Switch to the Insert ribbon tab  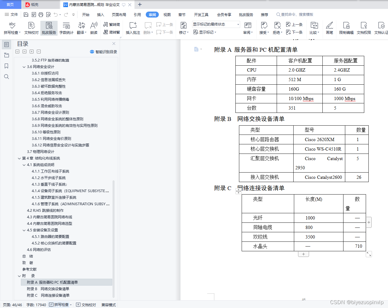[101, 15]
